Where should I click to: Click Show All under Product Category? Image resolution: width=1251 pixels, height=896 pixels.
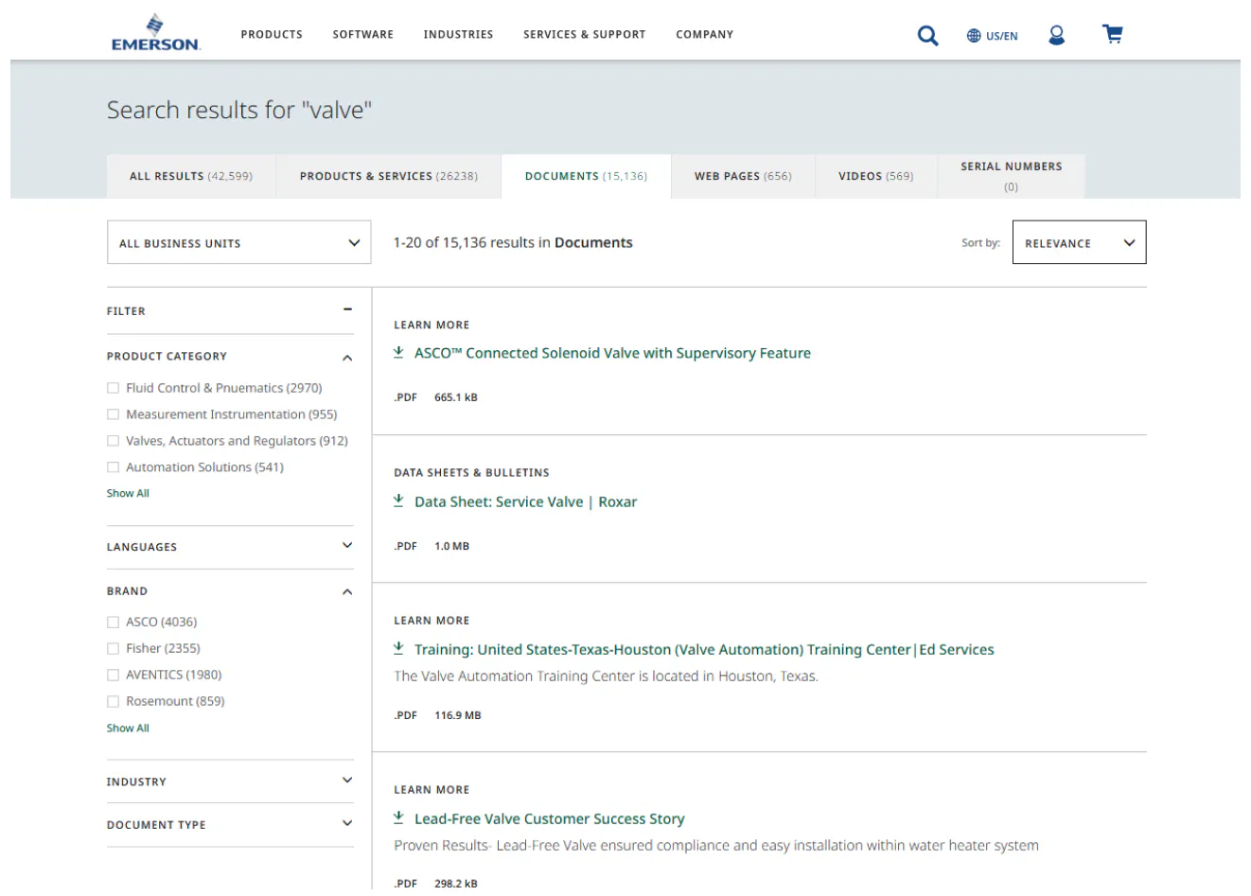point(128,493)
